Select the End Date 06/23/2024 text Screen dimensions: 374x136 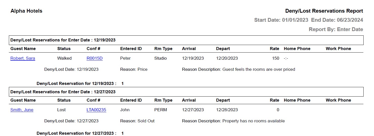(337, 20)
